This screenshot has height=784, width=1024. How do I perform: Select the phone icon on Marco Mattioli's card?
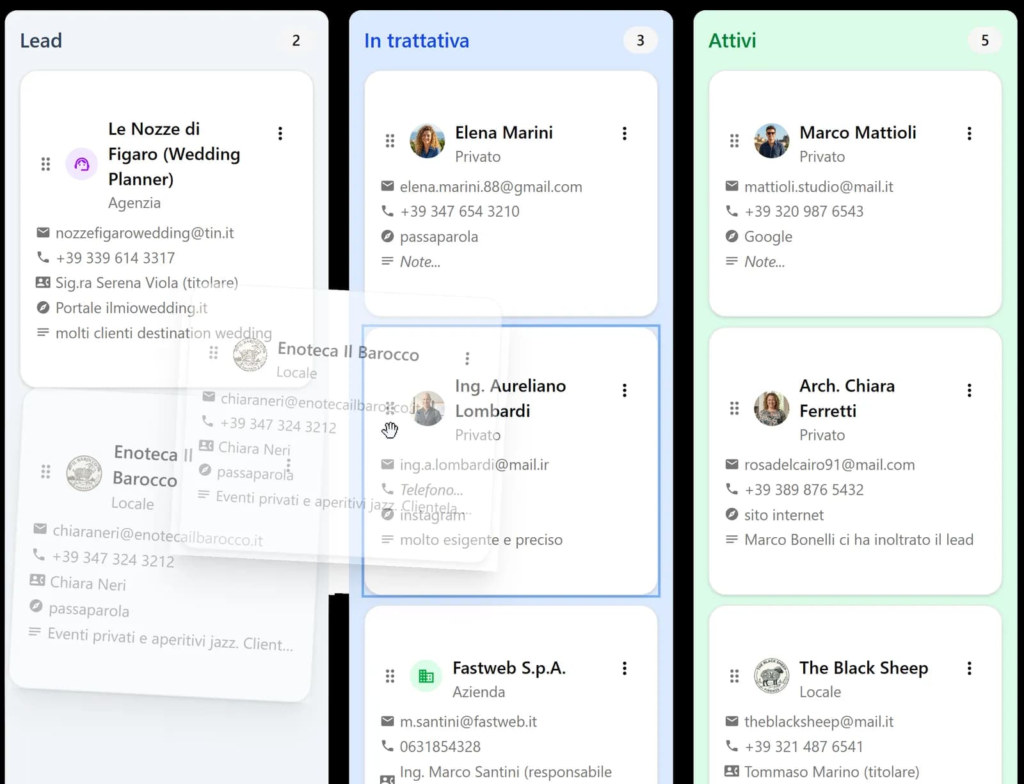coord(731,211)
